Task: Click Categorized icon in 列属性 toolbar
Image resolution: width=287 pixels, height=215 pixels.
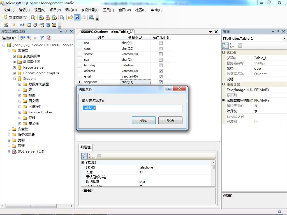Action: coord(84,156)
